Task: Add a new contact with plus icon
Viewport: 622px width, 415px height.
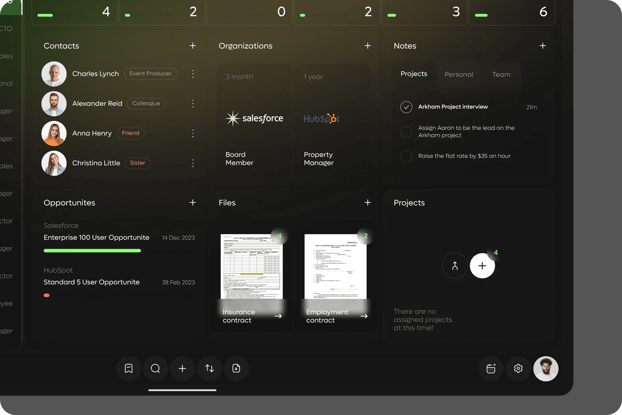Action: click(x=193, y=46)
